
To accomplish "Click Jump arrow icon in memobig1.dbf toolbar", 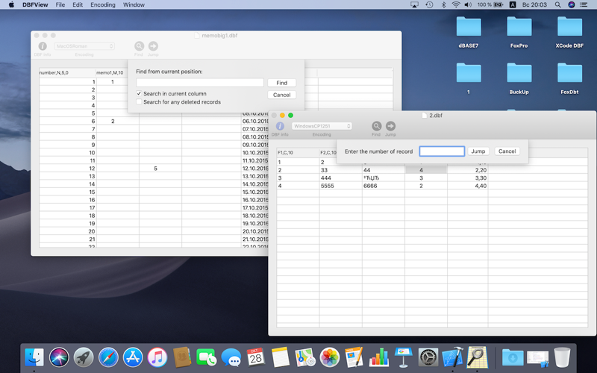I will pyautogui.click(x=153, y=46).
